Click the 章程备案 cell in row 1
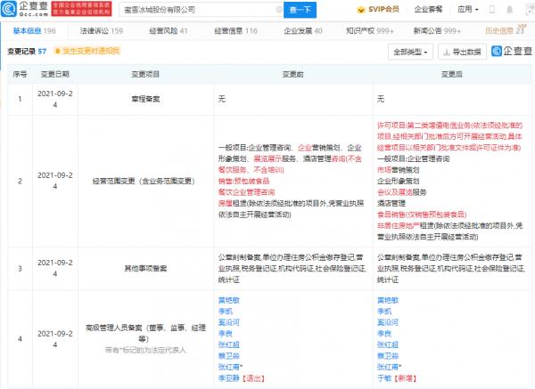This screenshot has height=389, width=535. coord(145,99)
